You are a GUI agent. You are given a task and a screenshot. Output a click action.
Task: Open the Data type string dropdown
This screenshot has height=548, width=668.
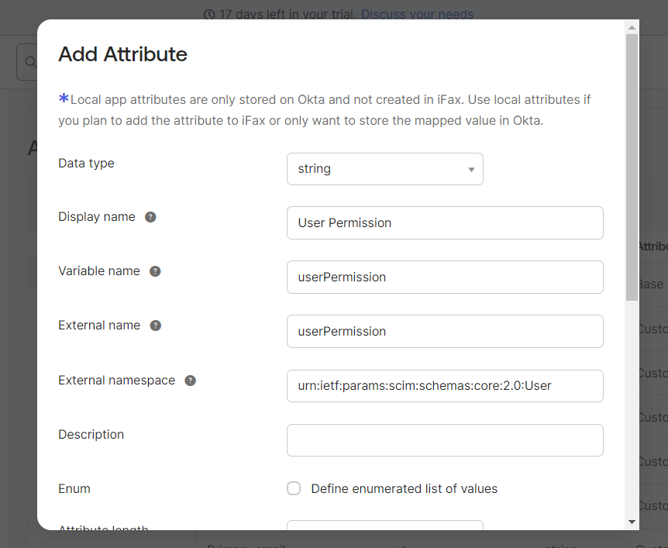coord(385,169)
